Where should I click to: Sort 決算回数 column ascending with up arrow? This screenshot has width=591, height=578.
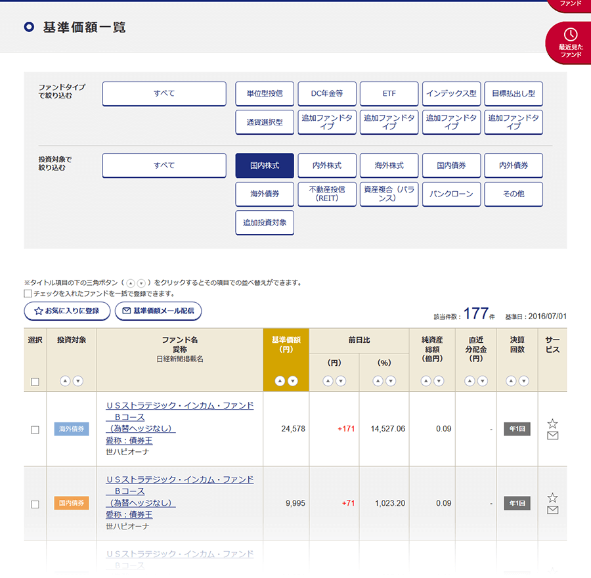[x=510, y=381]
